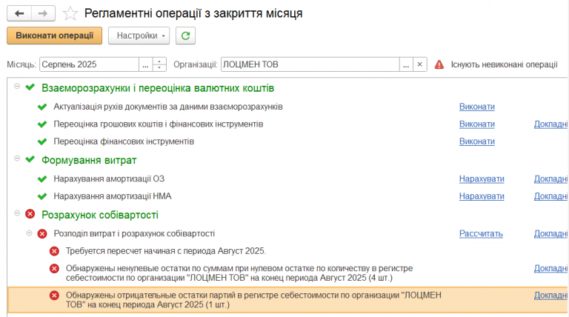Open organization selection ellipsis button
This screenshot has width=569, height=317.
pyautogui.click(x=406, y=64)
